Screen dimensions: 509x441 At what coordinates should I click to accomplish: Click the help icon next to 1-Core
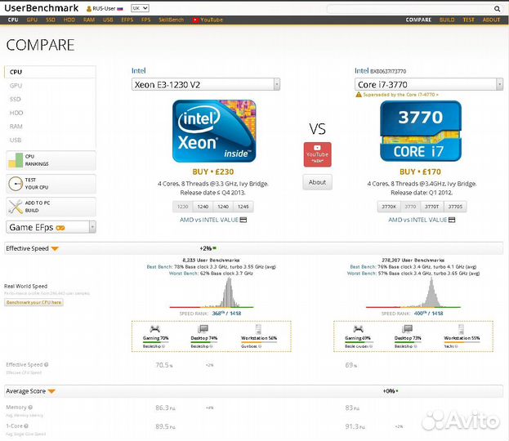click(26, 425)
